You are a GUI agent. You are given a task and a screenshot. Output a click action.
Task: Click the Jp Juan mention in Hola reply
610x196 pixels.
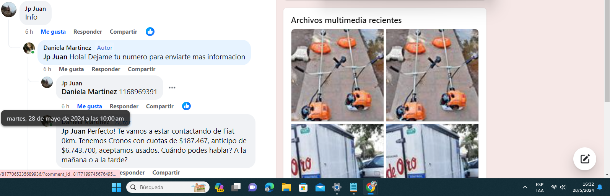(55, 57)
